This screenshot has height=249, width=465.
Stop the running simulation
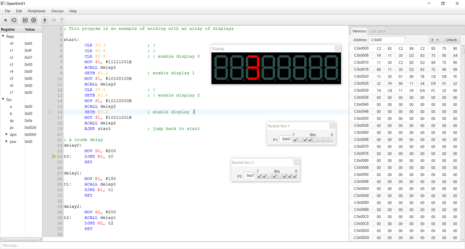[x=34, y=20]
